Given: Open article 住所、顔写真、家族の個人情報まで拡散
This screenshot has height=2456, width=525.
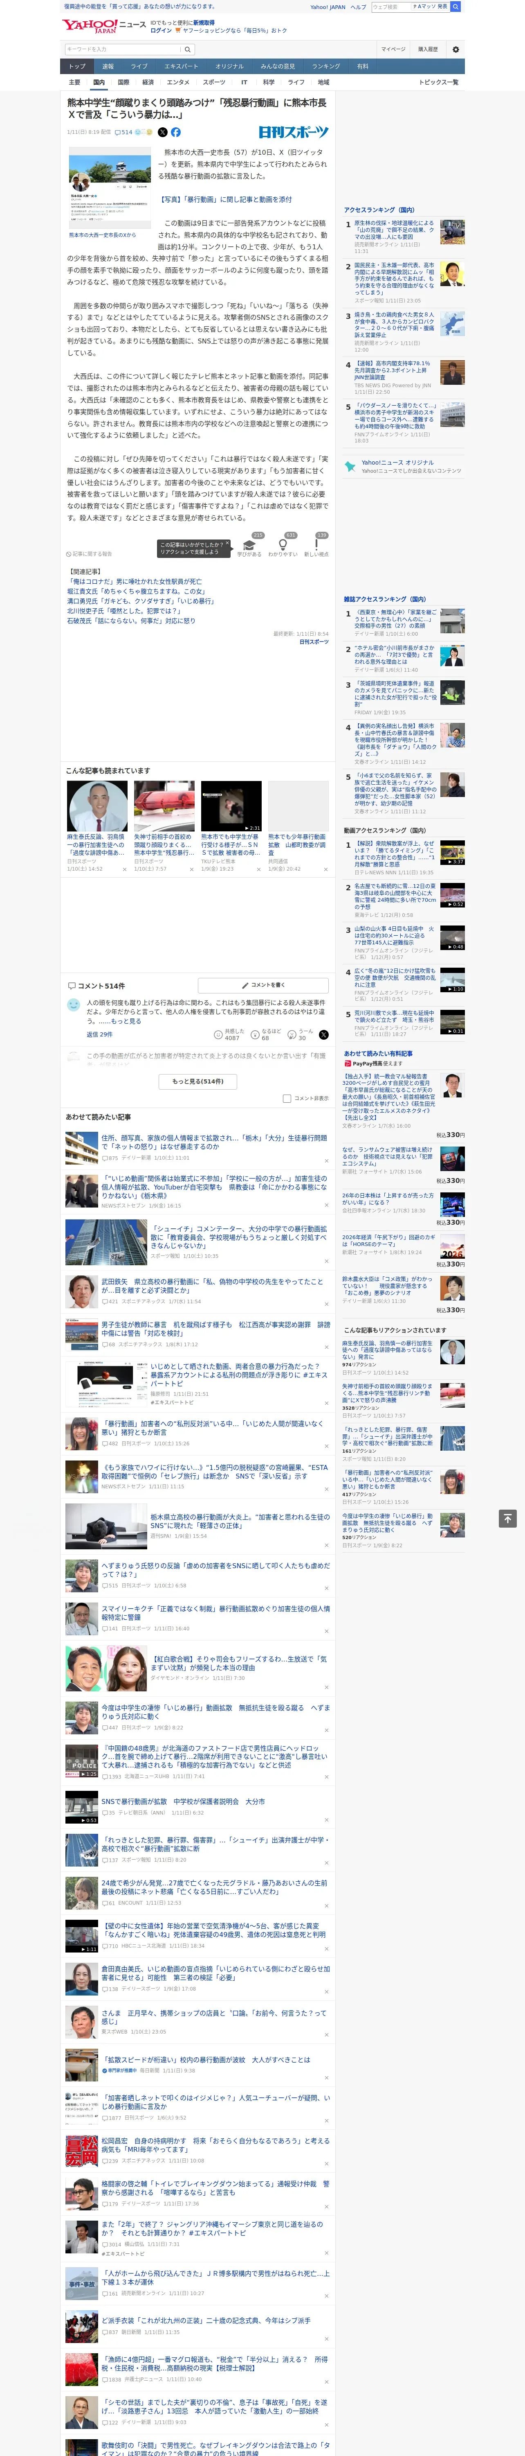Looking at the screenshot, I should 214,1141.
